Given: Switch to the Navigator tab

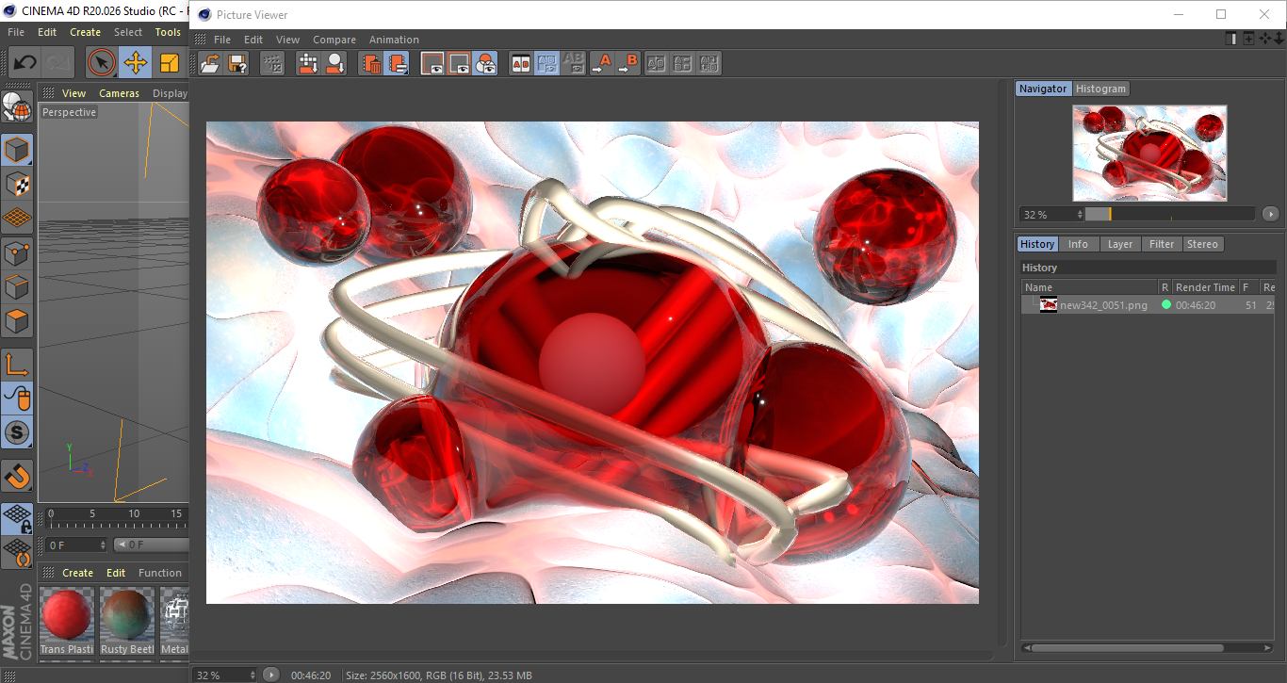Looking at the screenshot, I should coord(1043,89).
